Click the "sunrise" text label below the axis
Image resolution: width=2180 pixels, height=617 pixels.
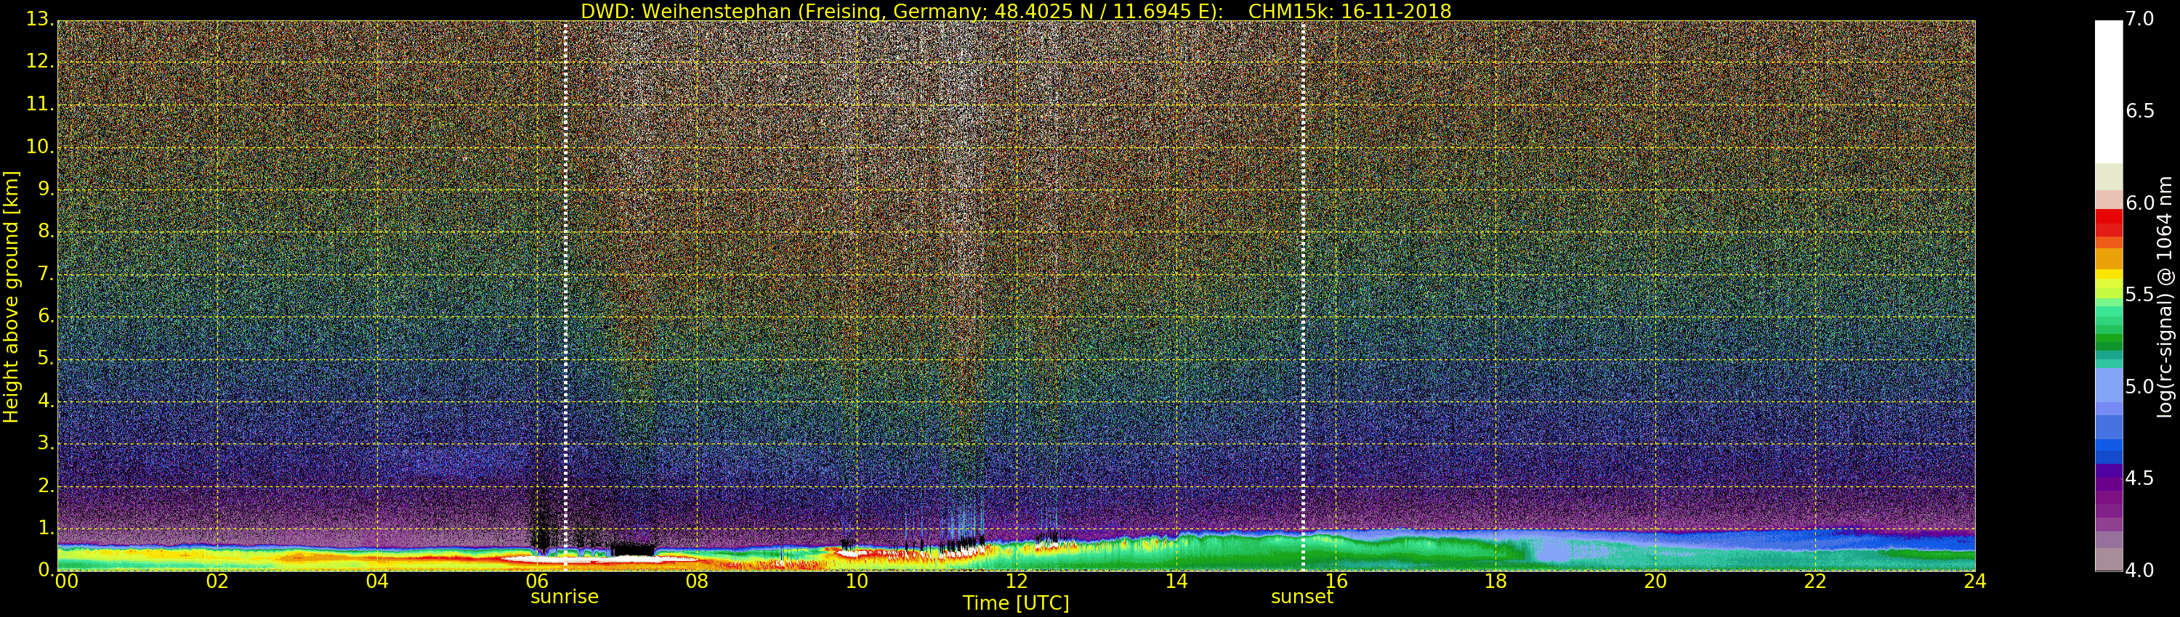point(565,597)
